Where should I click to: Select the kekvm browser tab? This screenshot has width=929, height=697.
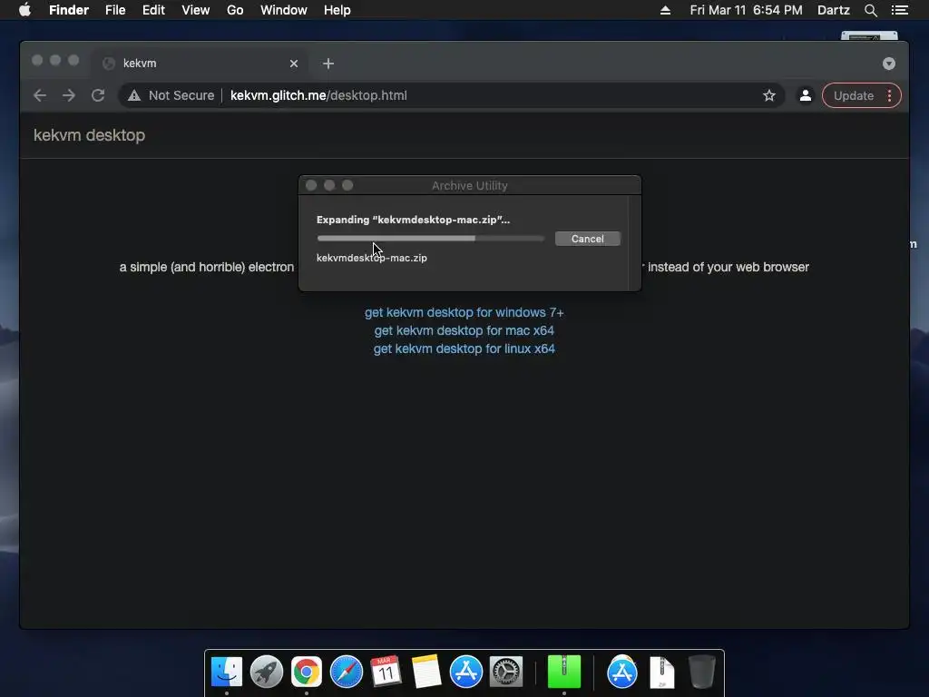pyautogui.click(x=200, y=64)
